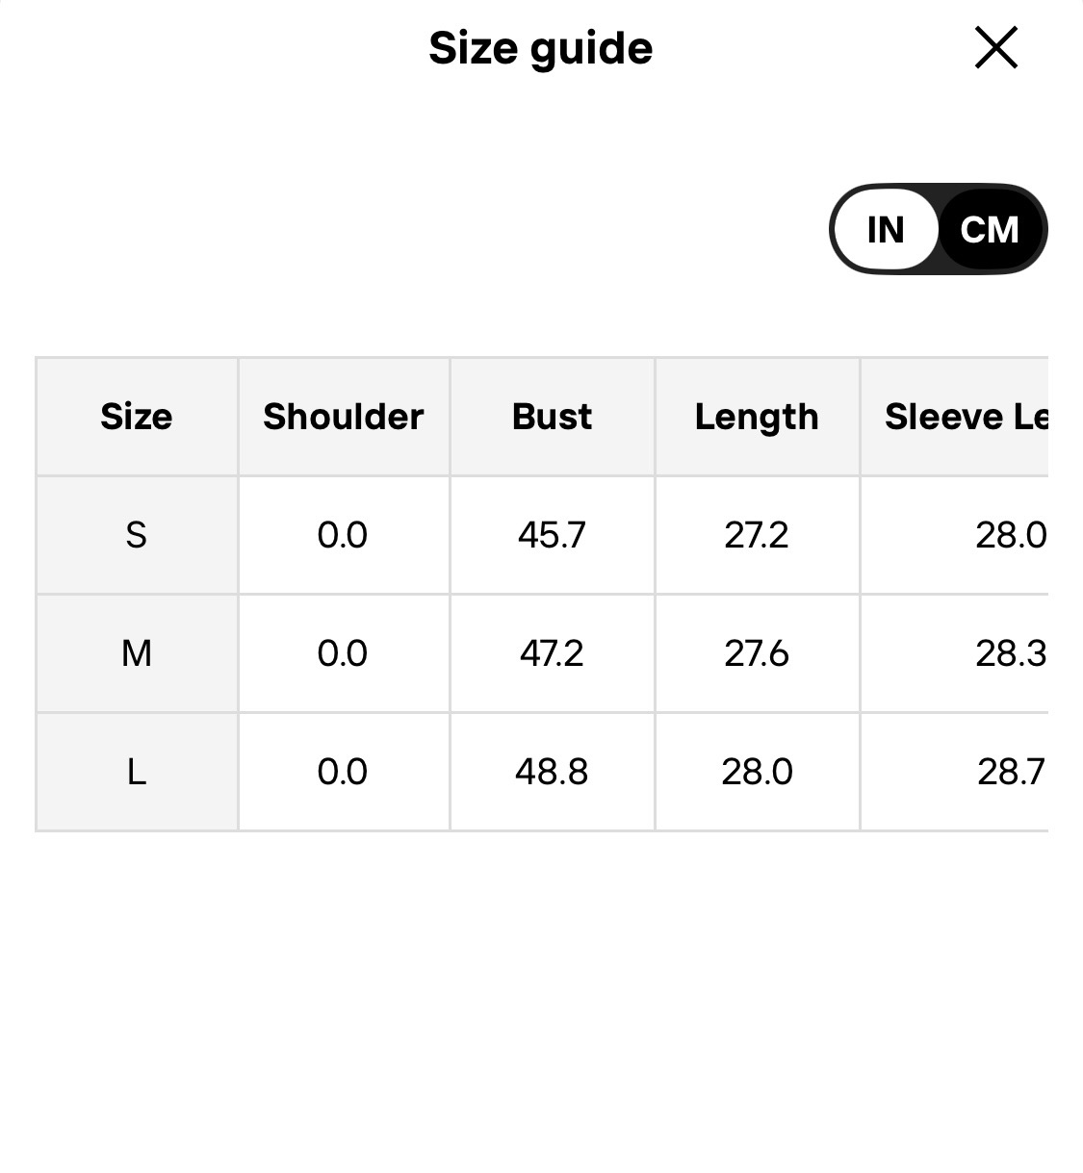
Task: Select the Shoulder column header
Action: (344, 417)
